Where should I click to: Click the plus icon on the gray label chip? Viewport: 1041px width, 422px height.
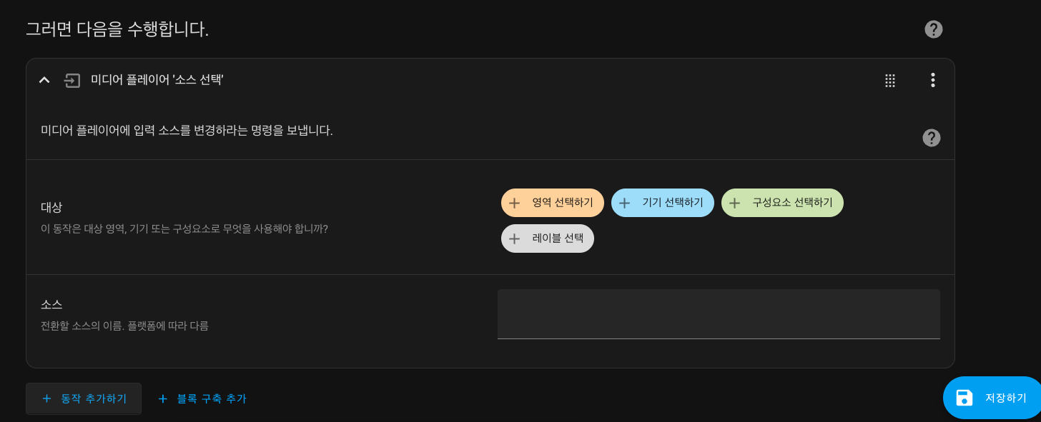pyautogui.click(x=514, y=238)
